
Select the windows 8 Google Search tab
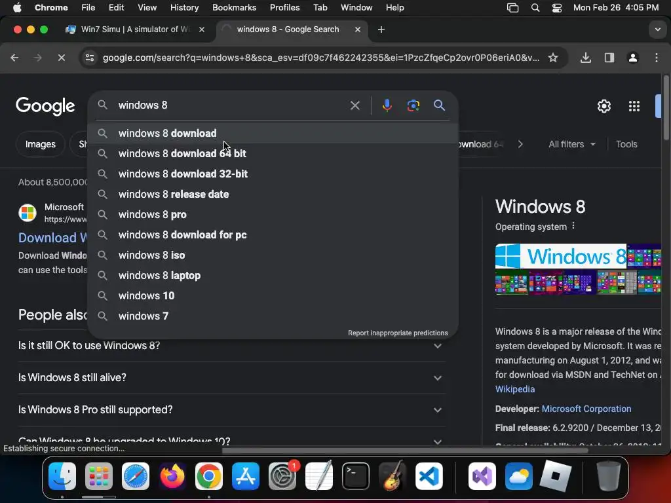pos(293,29)
